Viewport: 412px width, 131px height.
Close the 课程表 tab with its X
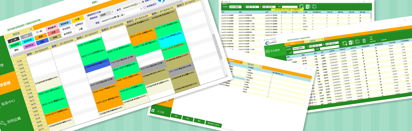[x=31, y=29]
